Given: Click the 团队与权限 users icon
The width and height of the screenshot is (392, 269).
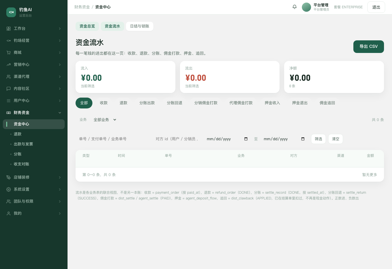Looking at the screenshot, I should click(9, 201).
